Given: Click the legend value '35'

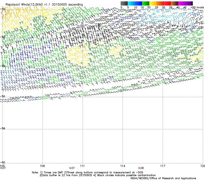Looking at the screenshot, I should click(171, 7).
